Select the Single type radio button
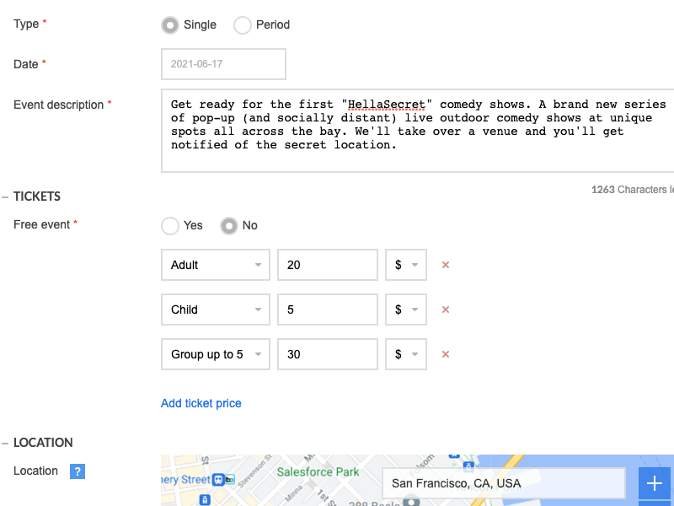 [x=170, y=25]
